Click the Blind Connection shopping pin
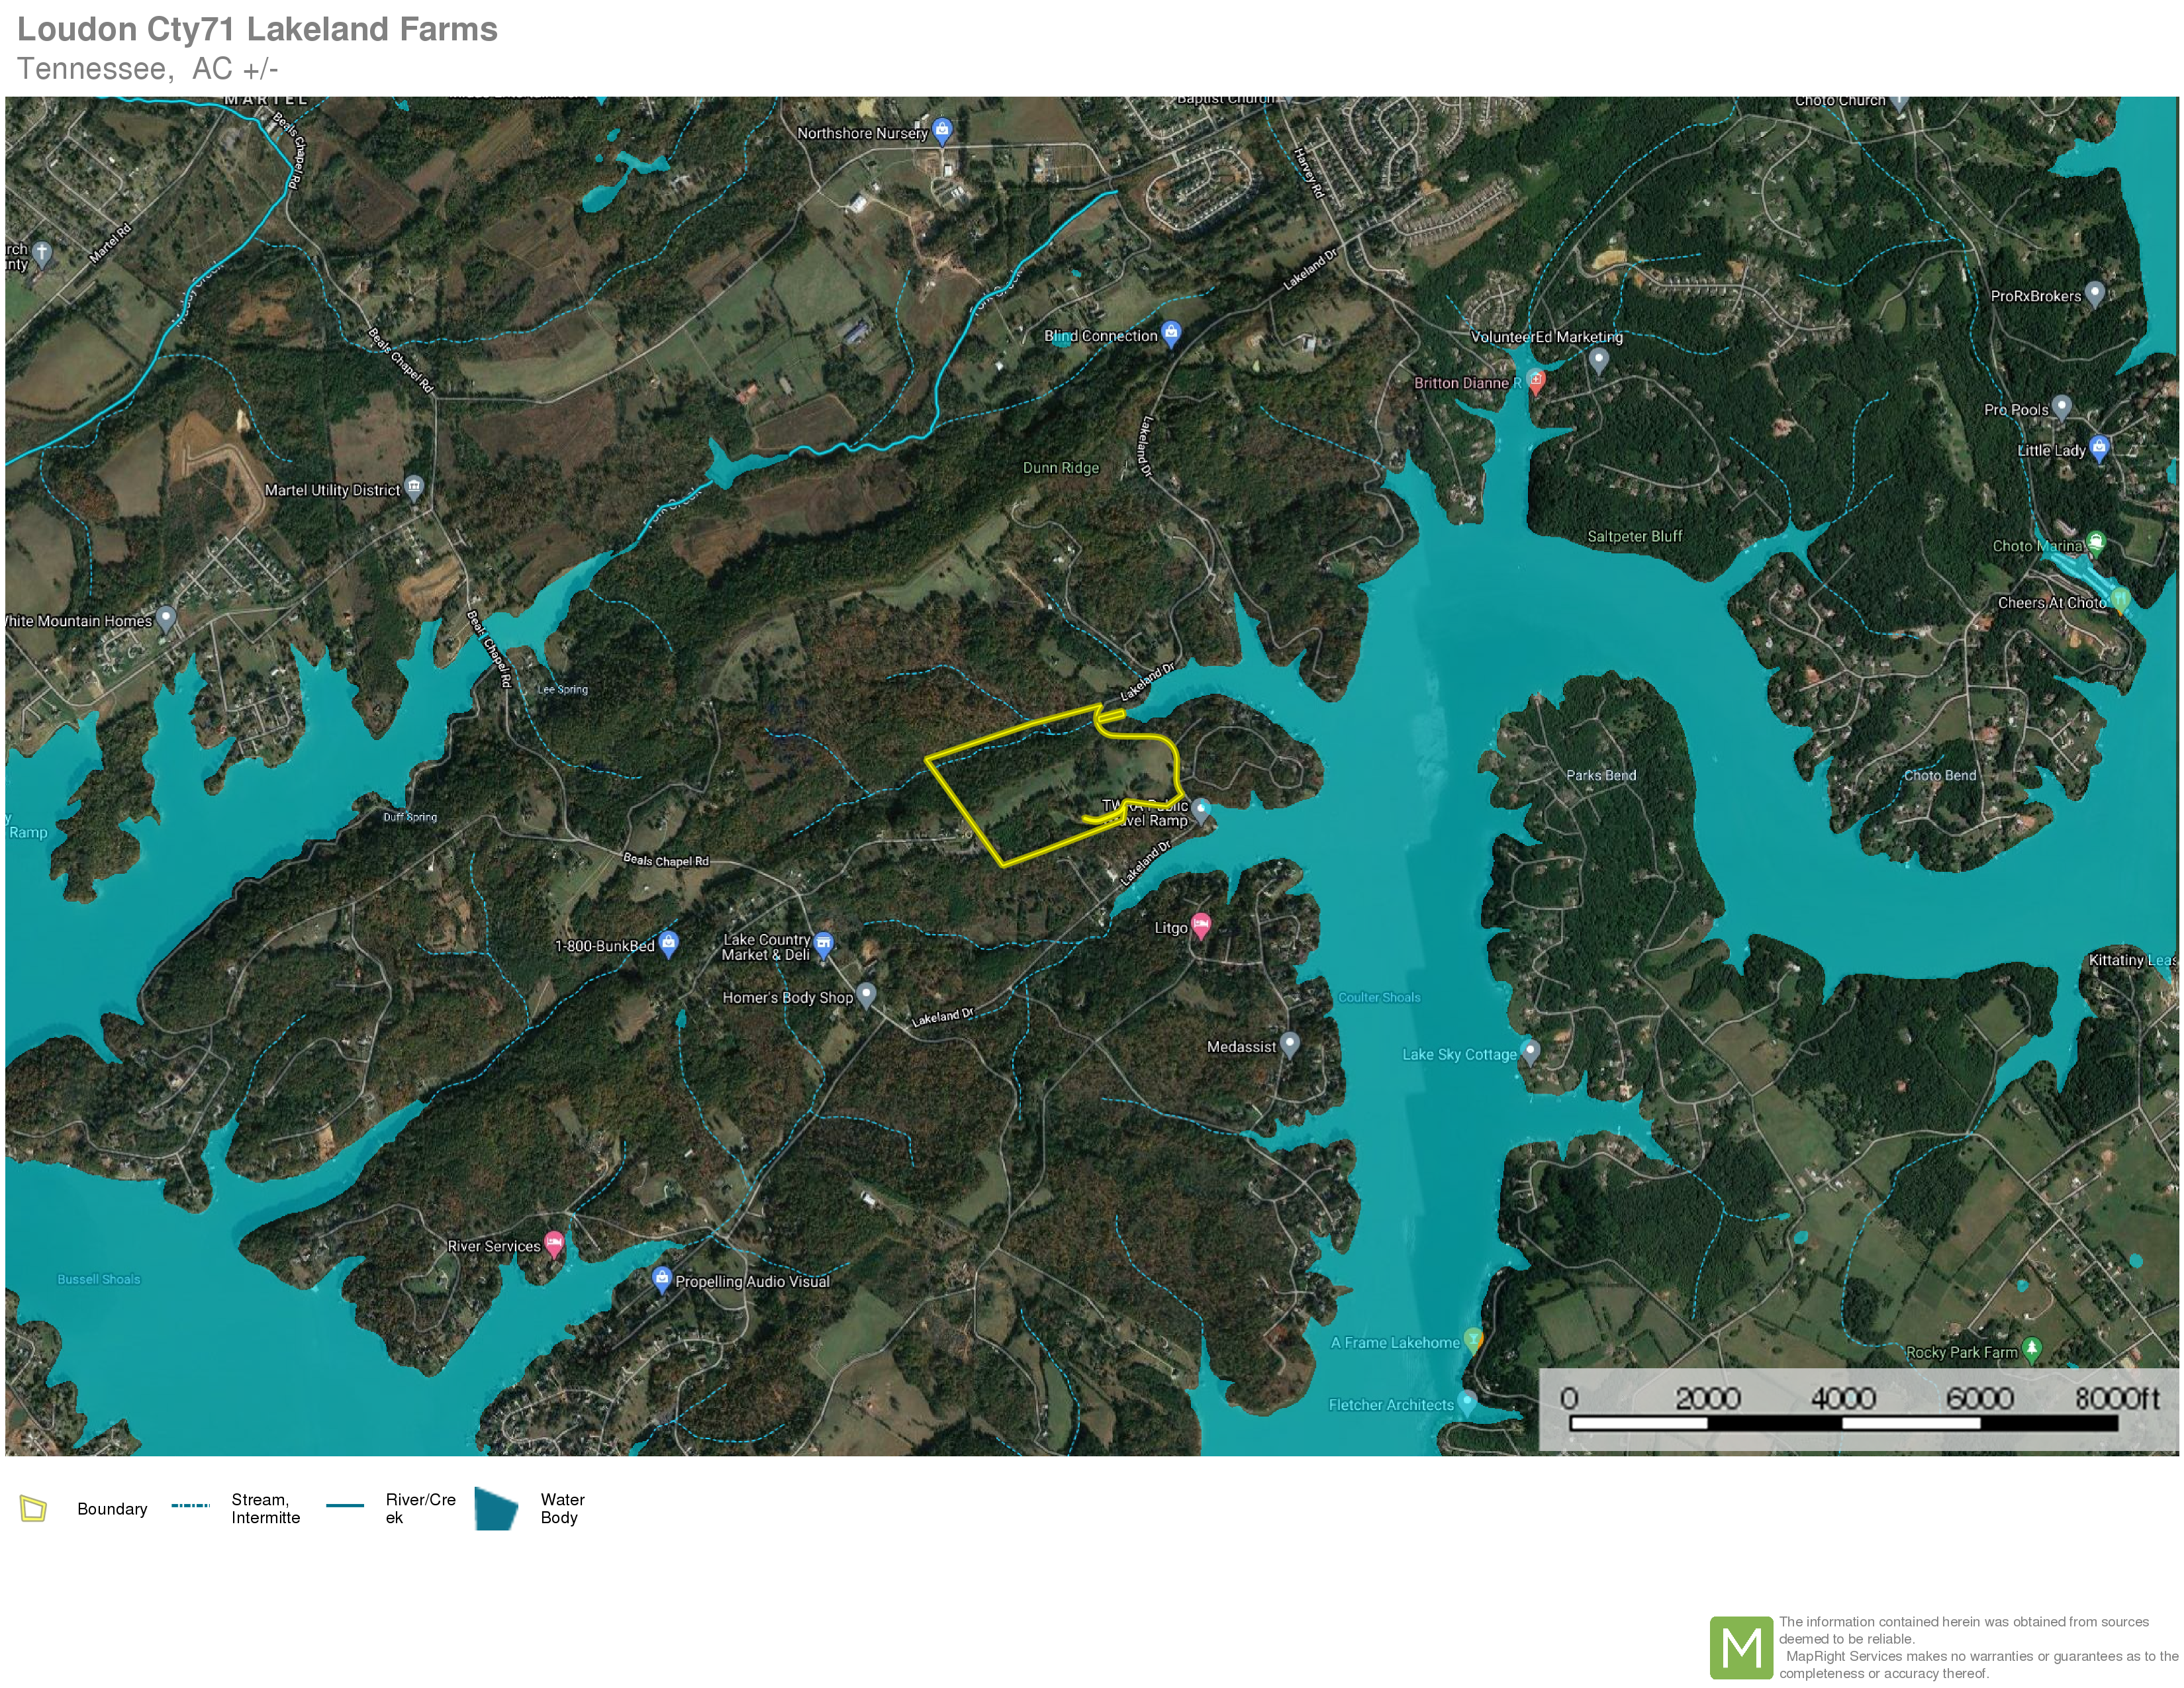The image size is (2184, 1688). [x=1171, y=333]
